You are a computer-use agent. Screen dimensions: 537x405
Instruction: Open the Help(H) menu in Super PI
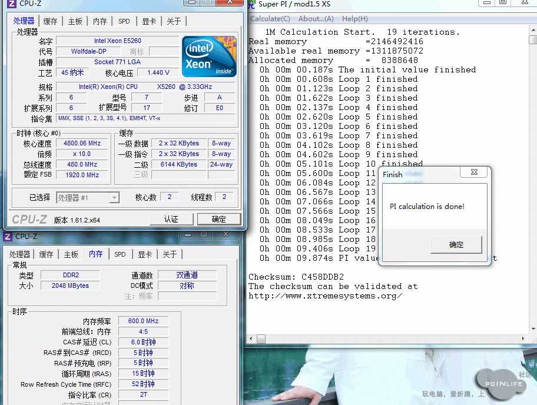click(355, 19)
